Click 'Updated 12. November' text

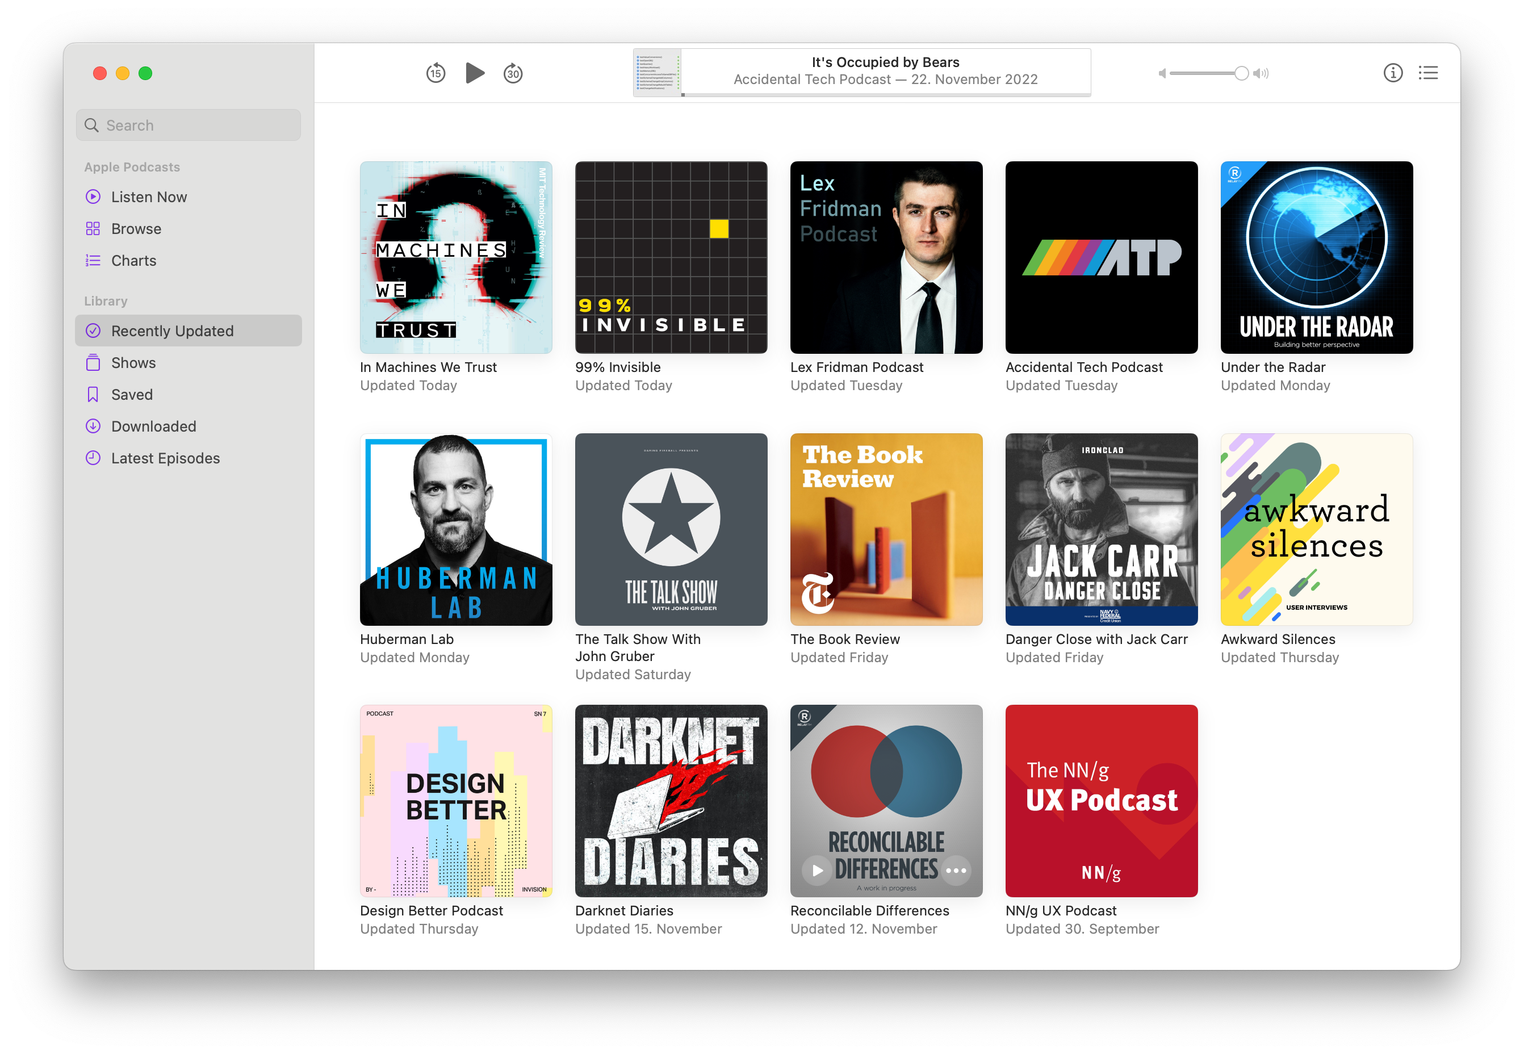864,928
